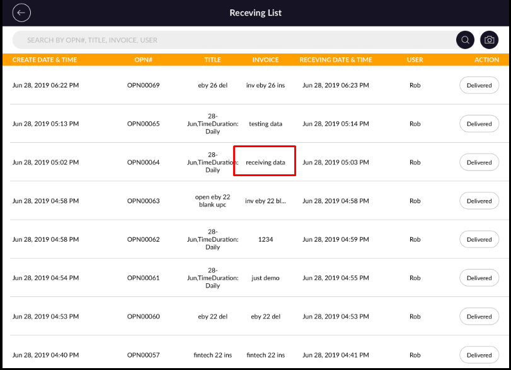Image resolution: width=511 pixels, height=370 pixels.
Task: Click the Receving Date & Time header
Action: [335, 60]
